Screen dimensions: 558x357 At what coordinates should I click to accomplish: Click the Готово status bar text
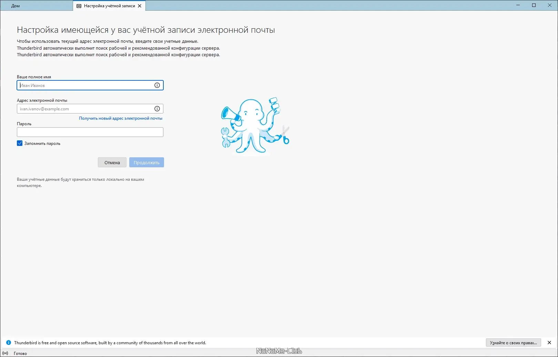coord(20,353)
